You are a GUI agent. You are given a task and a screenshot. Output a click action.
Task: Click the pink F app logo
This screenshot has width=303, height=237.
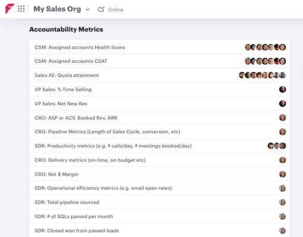point(10,9)
